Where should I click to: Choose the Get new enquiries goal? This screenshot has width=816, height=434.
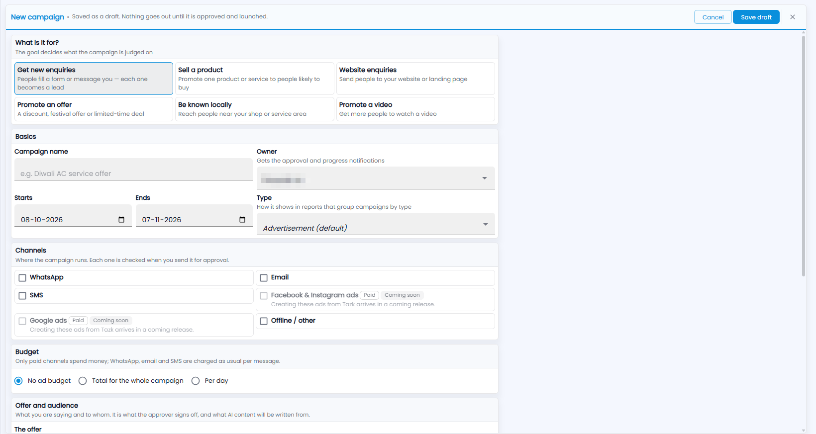coord(94,79)
